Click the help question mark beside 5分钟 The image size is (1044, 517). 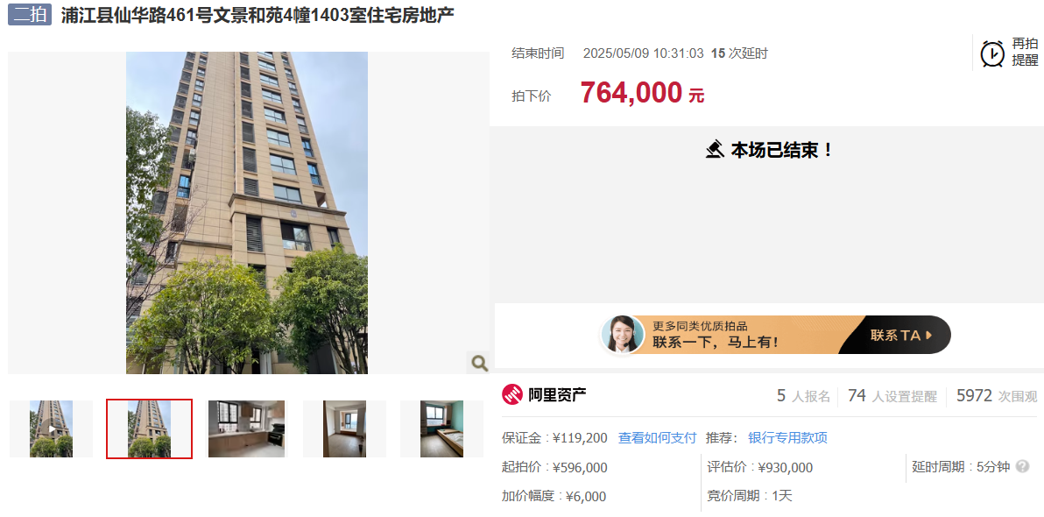pos(1023,467)
